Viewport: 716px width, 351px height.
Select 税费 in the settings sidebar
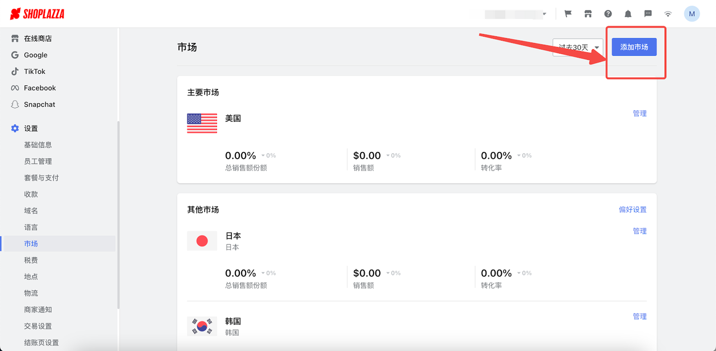[31, 260]
